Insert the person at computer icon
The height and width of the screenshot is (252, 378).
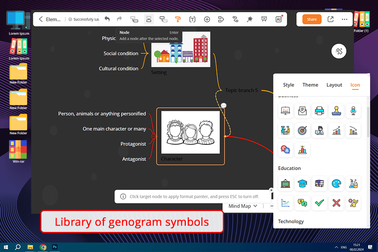(x=319, y=130)
